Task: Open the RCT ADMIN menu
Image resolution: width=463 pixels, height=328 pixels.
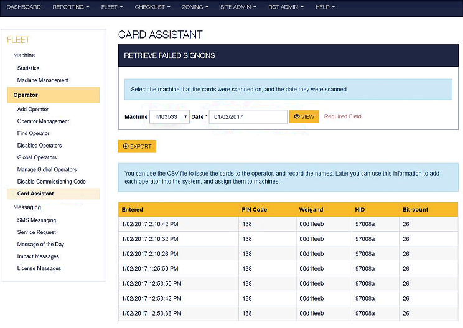Action: click(x=286, y=7)
